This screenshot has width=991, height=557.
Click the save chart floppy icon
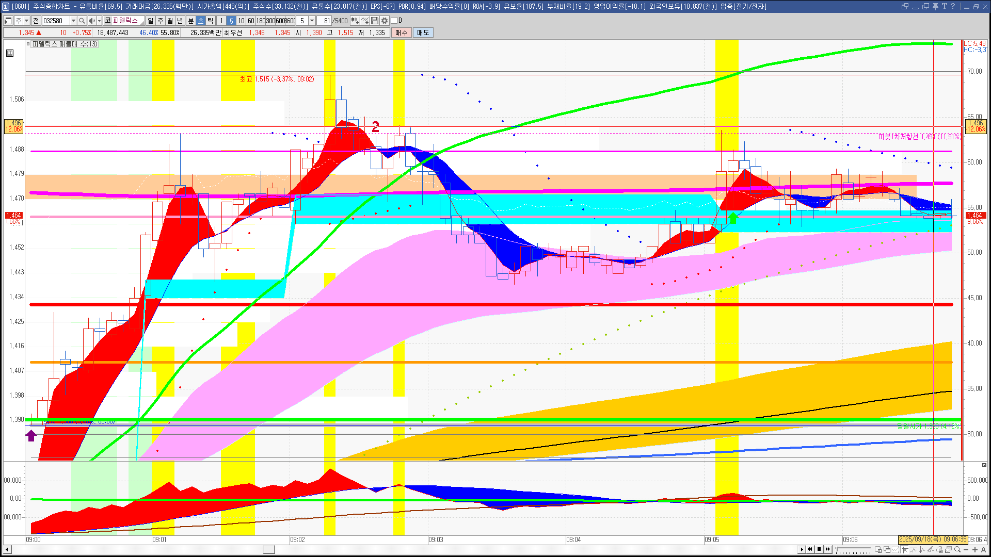(375, 21)
